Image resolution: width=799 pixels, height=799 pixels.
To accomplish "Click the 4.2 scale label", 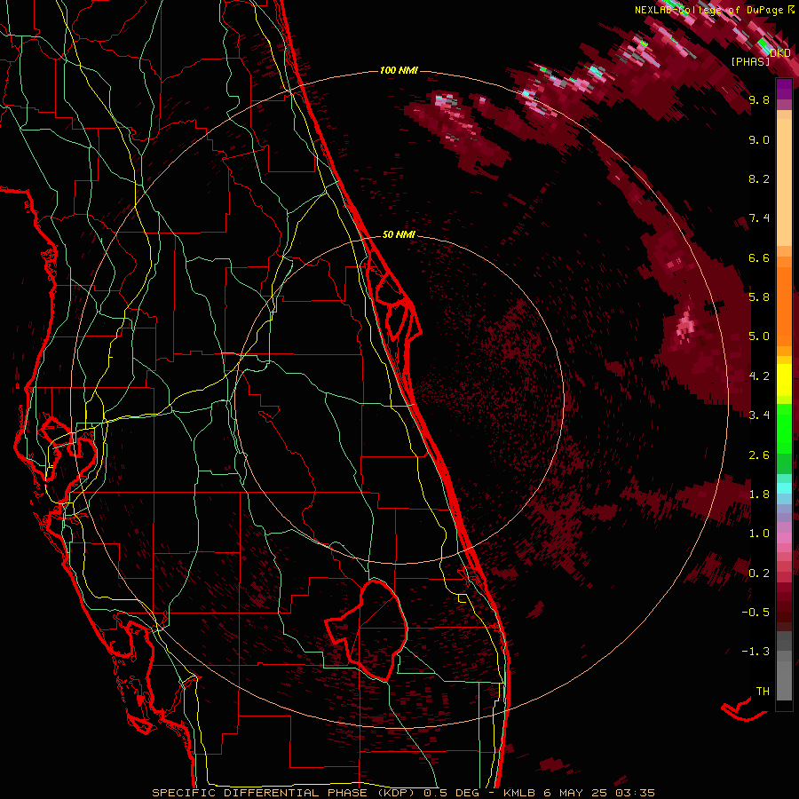I will pos(759,376).
